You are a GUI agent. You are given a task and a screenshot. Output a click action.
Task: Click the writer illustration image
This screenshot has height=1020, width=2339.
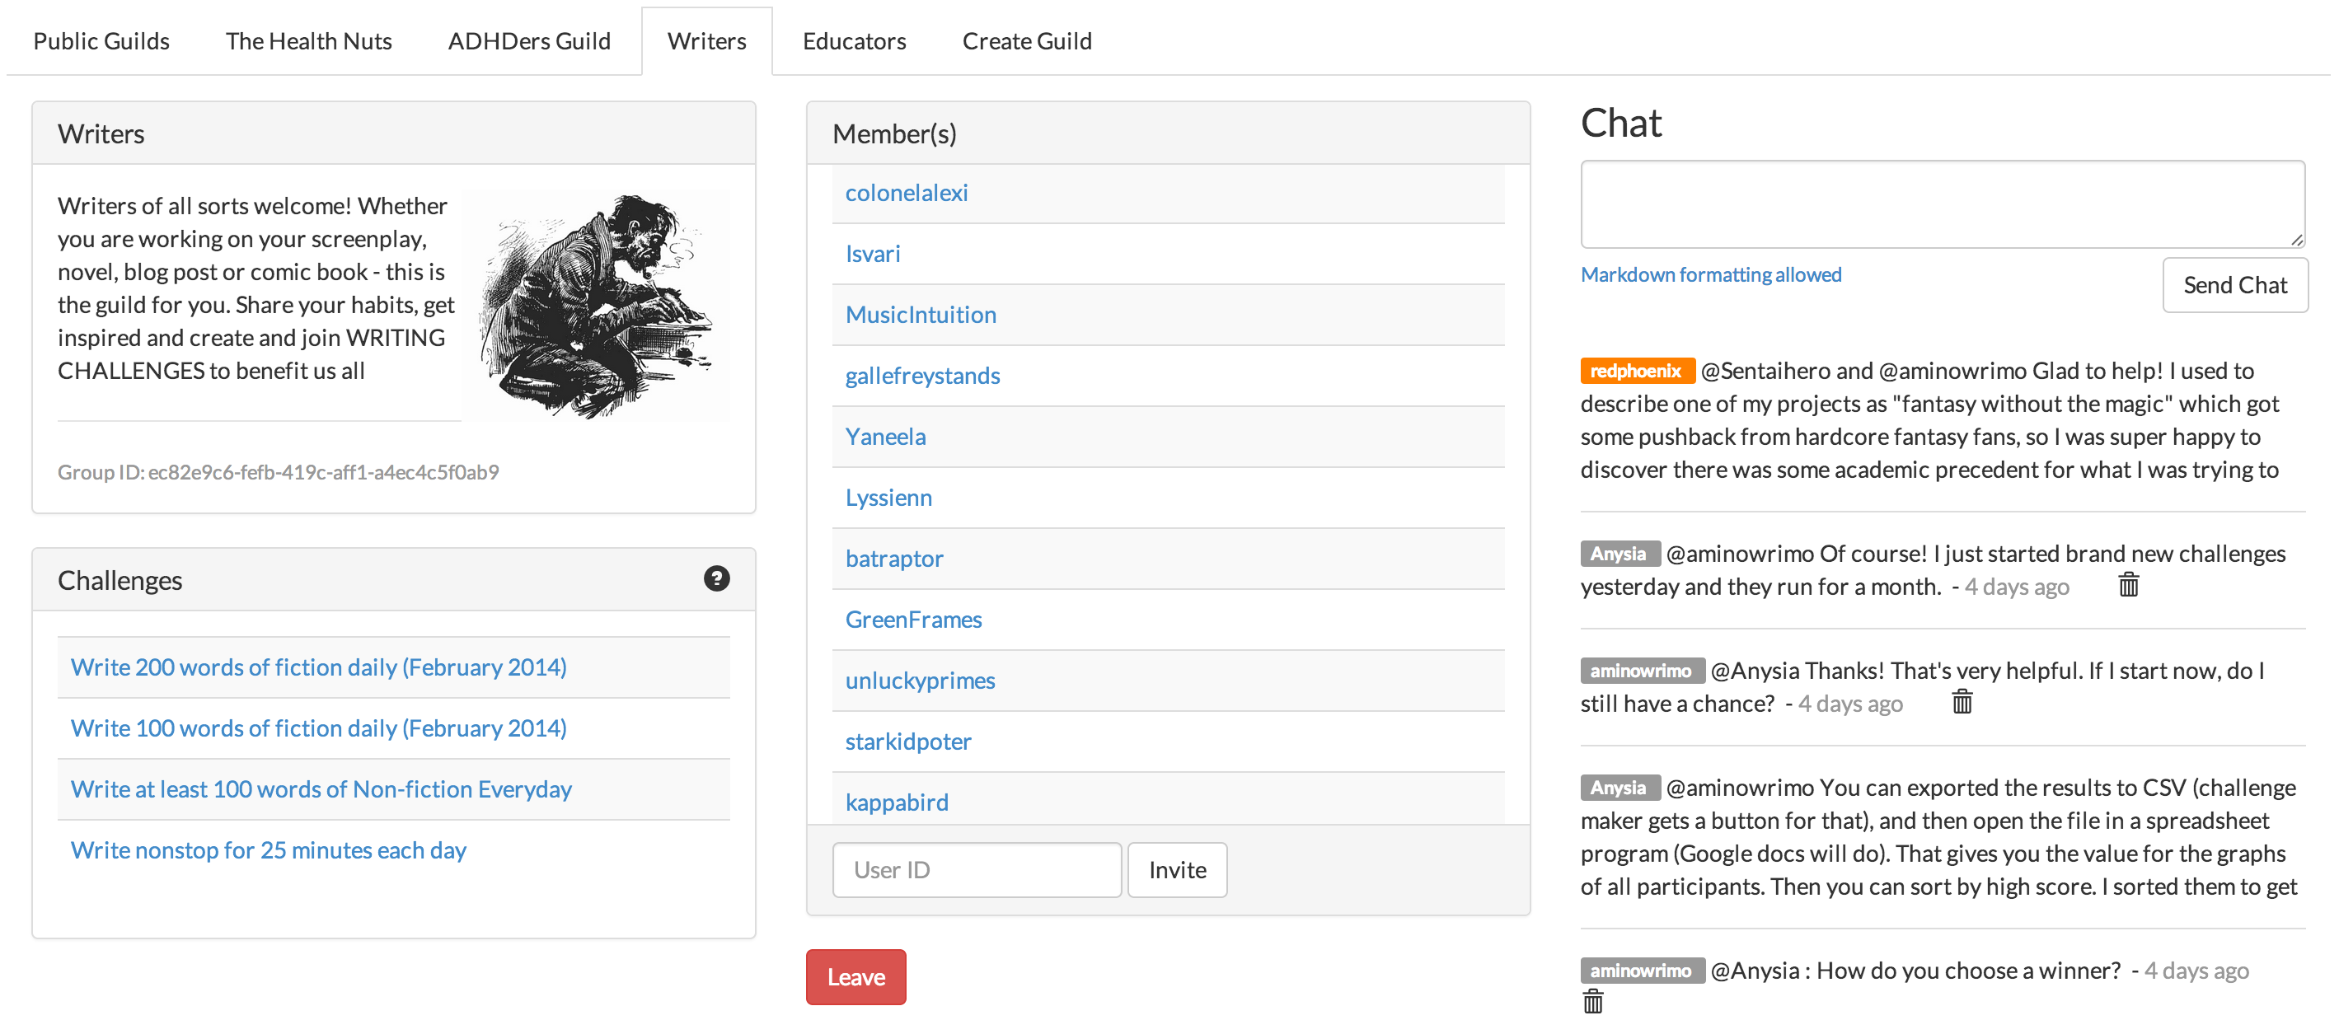coord(596,304)
